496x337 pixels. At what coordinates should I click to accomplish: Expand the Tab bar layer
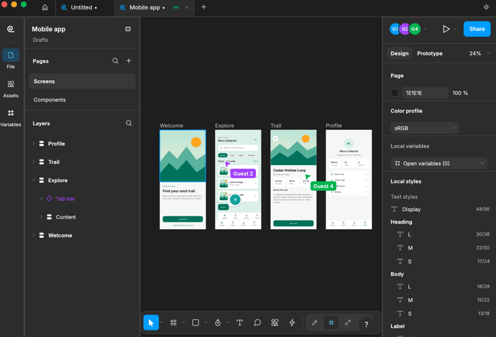pyautogui.click(x=41, y=199)
